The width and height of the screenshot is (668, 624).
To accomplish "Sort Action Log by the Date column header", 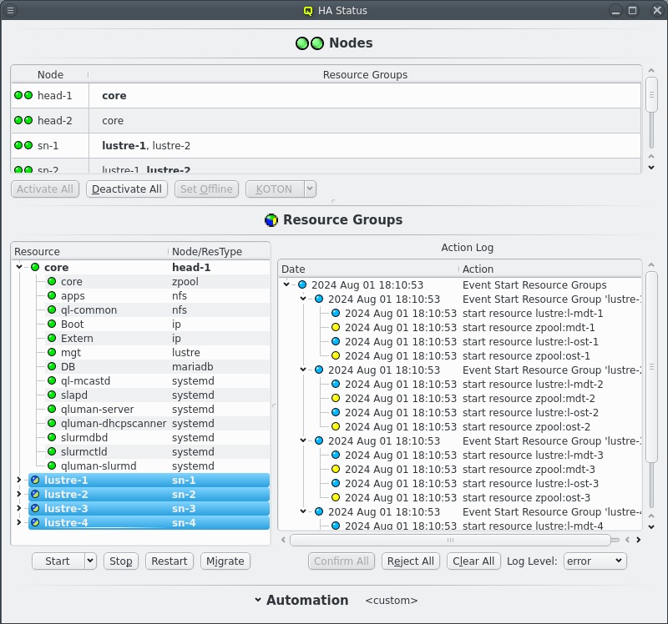I will (369, 269).
